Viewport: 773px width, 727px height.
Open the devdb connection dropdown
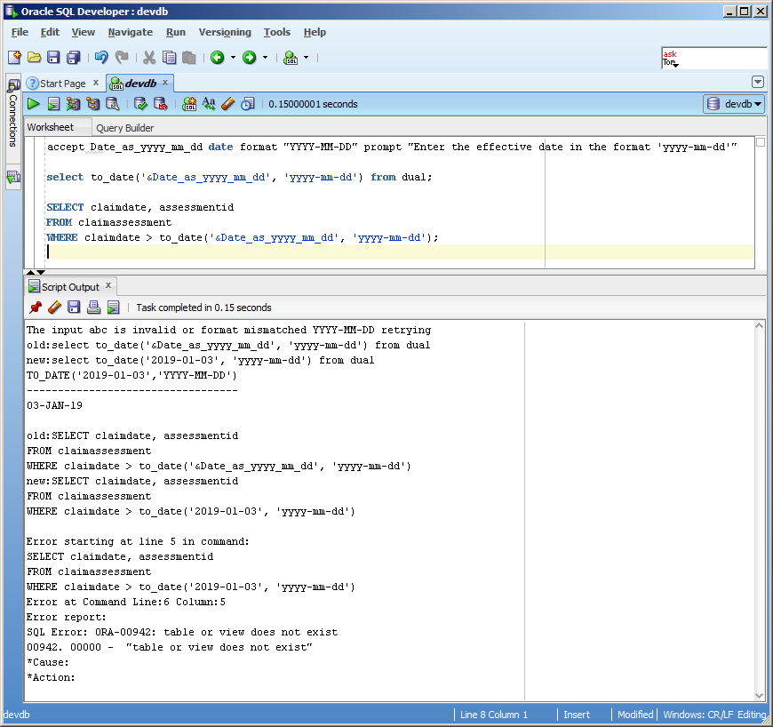(x=734, y=104)
